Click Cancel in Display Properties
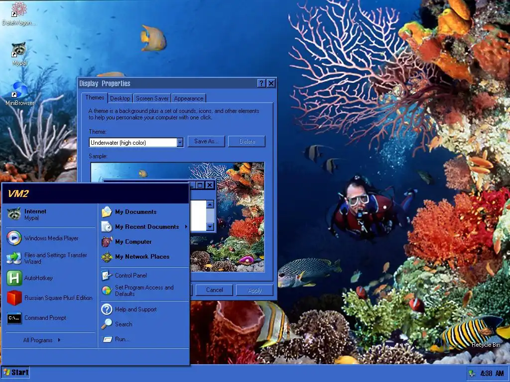 point(214,290)
